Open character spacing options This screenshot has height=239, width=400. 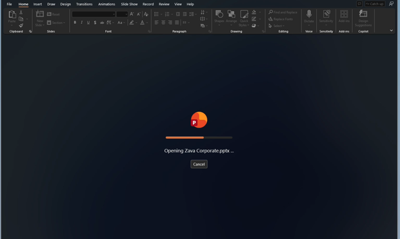tap(110, 23)
